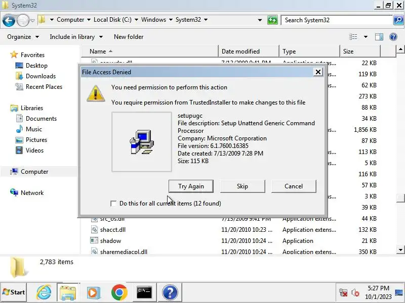Open the Start menu
The height and width of the screenshot is (303, 405).
click(x=14, y=292)
